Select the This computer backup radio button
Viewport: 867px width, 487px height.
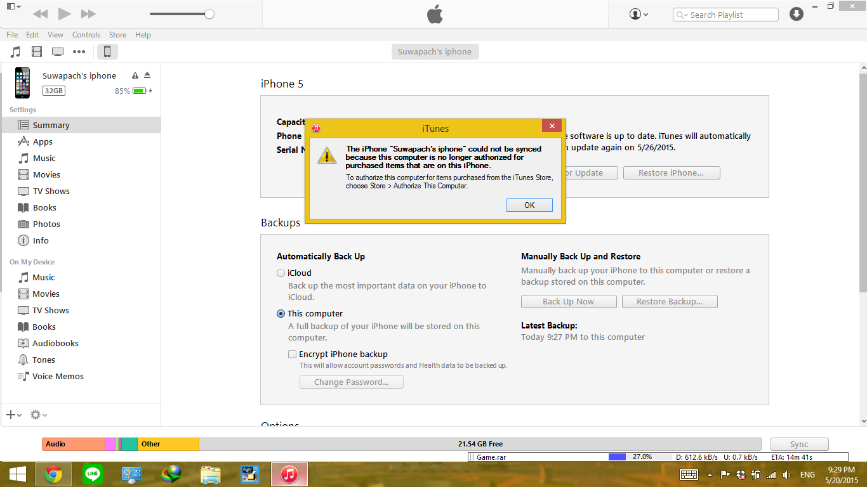[x=281, y=313]
